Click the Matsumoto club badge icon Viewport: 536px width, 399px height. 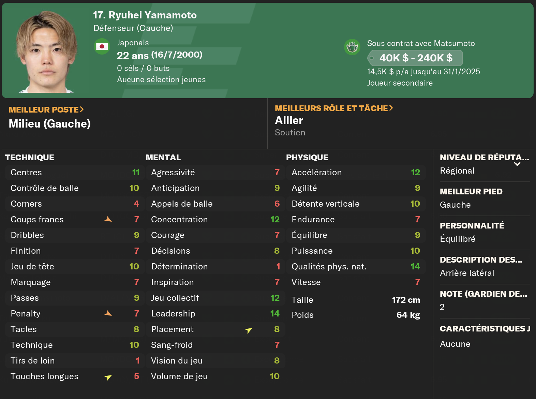point(352,47)
